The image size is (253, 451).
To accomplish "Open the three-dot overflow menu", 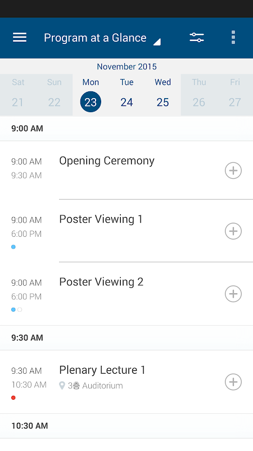I will 233,37.
